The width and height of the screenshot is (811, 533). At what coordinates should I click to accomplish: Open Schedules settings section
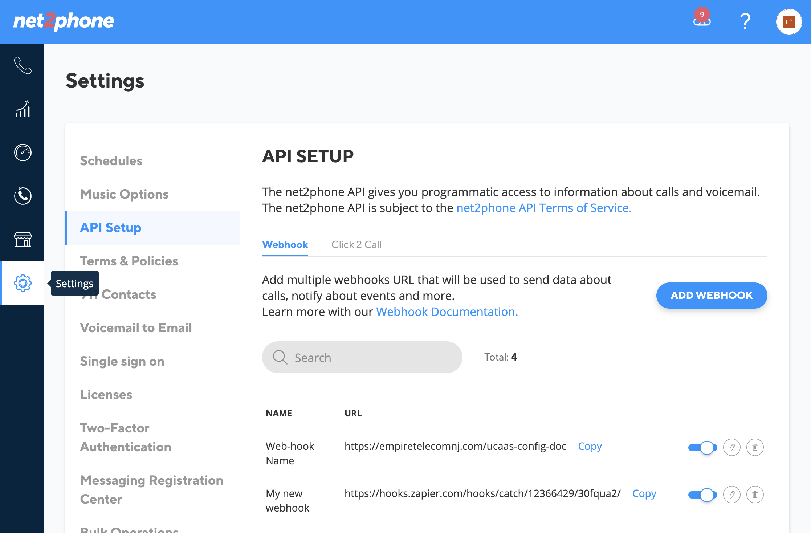(111, 160)
